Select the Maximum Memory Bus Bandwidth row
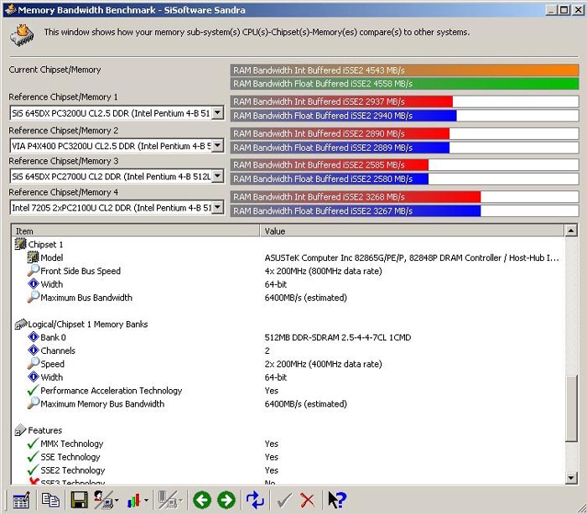The width and height of the screenshot is (587, 514). point(288,404)
